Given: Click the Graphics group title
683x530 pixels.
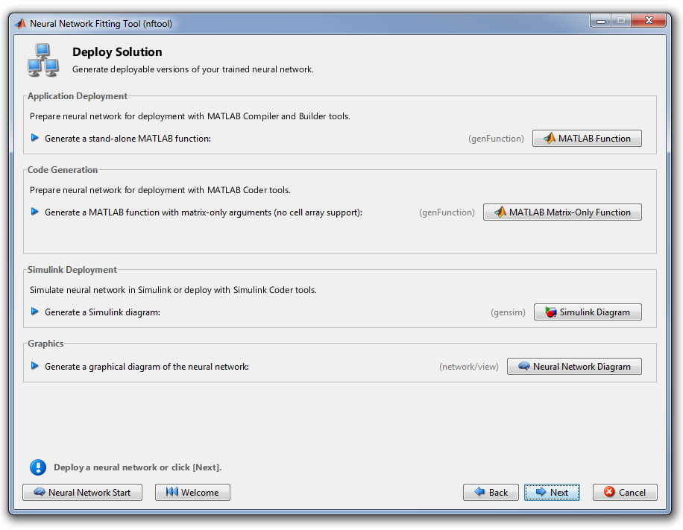Looking at the screenshot, I should coord(45,344).
